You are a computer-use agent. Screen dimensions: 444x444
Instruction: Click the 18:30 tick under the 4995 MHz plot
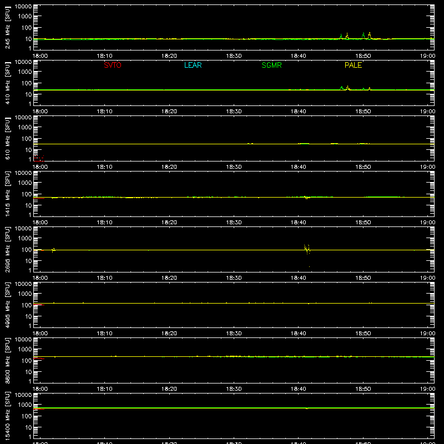tap(234, 334)
